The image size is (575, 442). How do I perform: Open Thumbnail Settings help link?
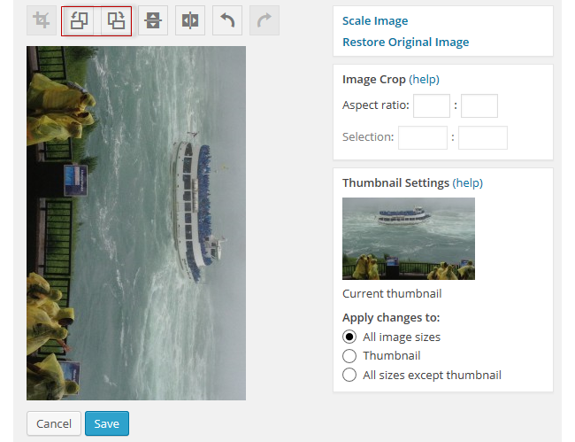(468, 182)
